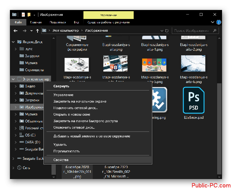
Task: Choose Закрепить на панели быстрого доступа
Action: click(98, 121)
